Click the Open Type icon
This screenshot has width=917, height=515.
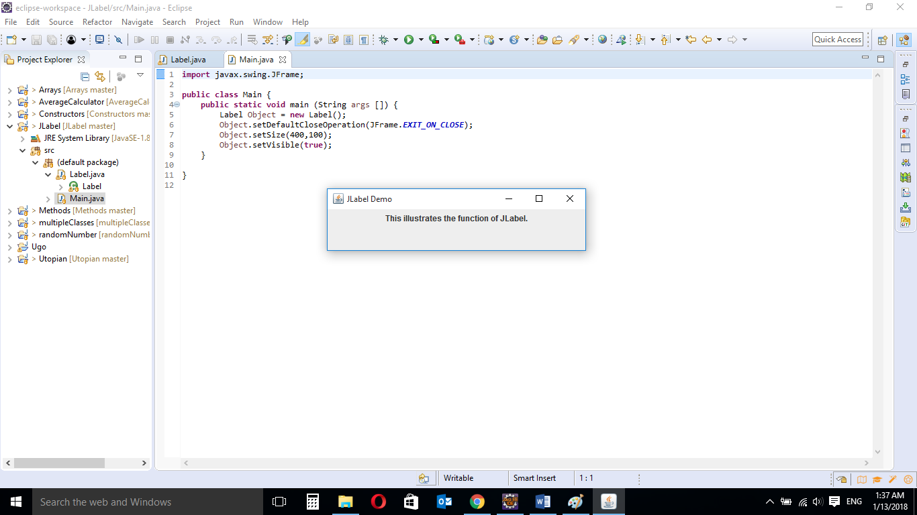pos(542,40)
